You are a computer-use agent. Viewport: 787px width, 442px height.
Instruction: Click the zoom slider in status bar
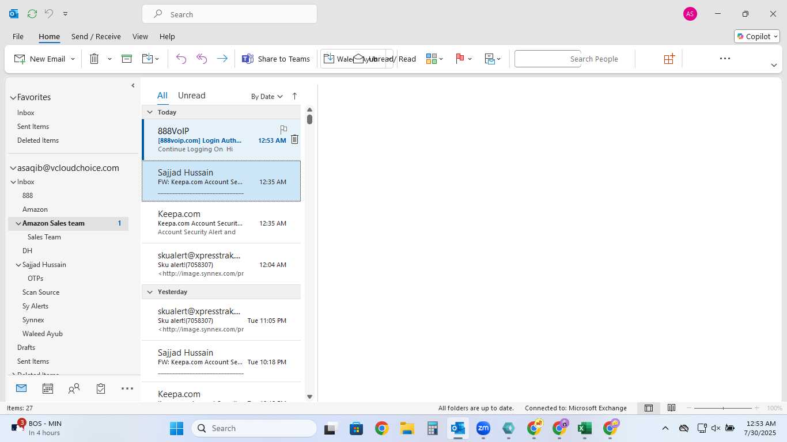pos(723,408)
